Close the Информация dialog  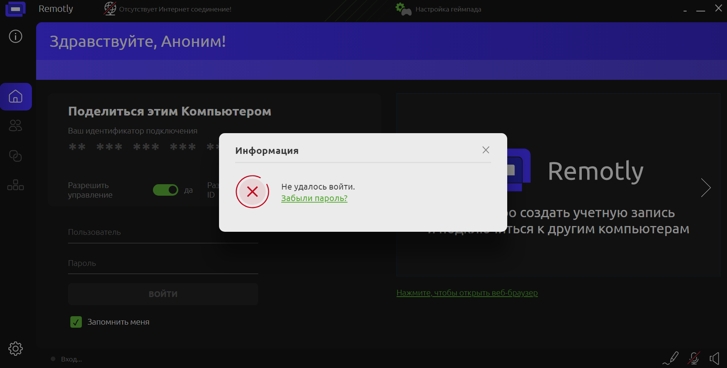(x=486, y=150)
